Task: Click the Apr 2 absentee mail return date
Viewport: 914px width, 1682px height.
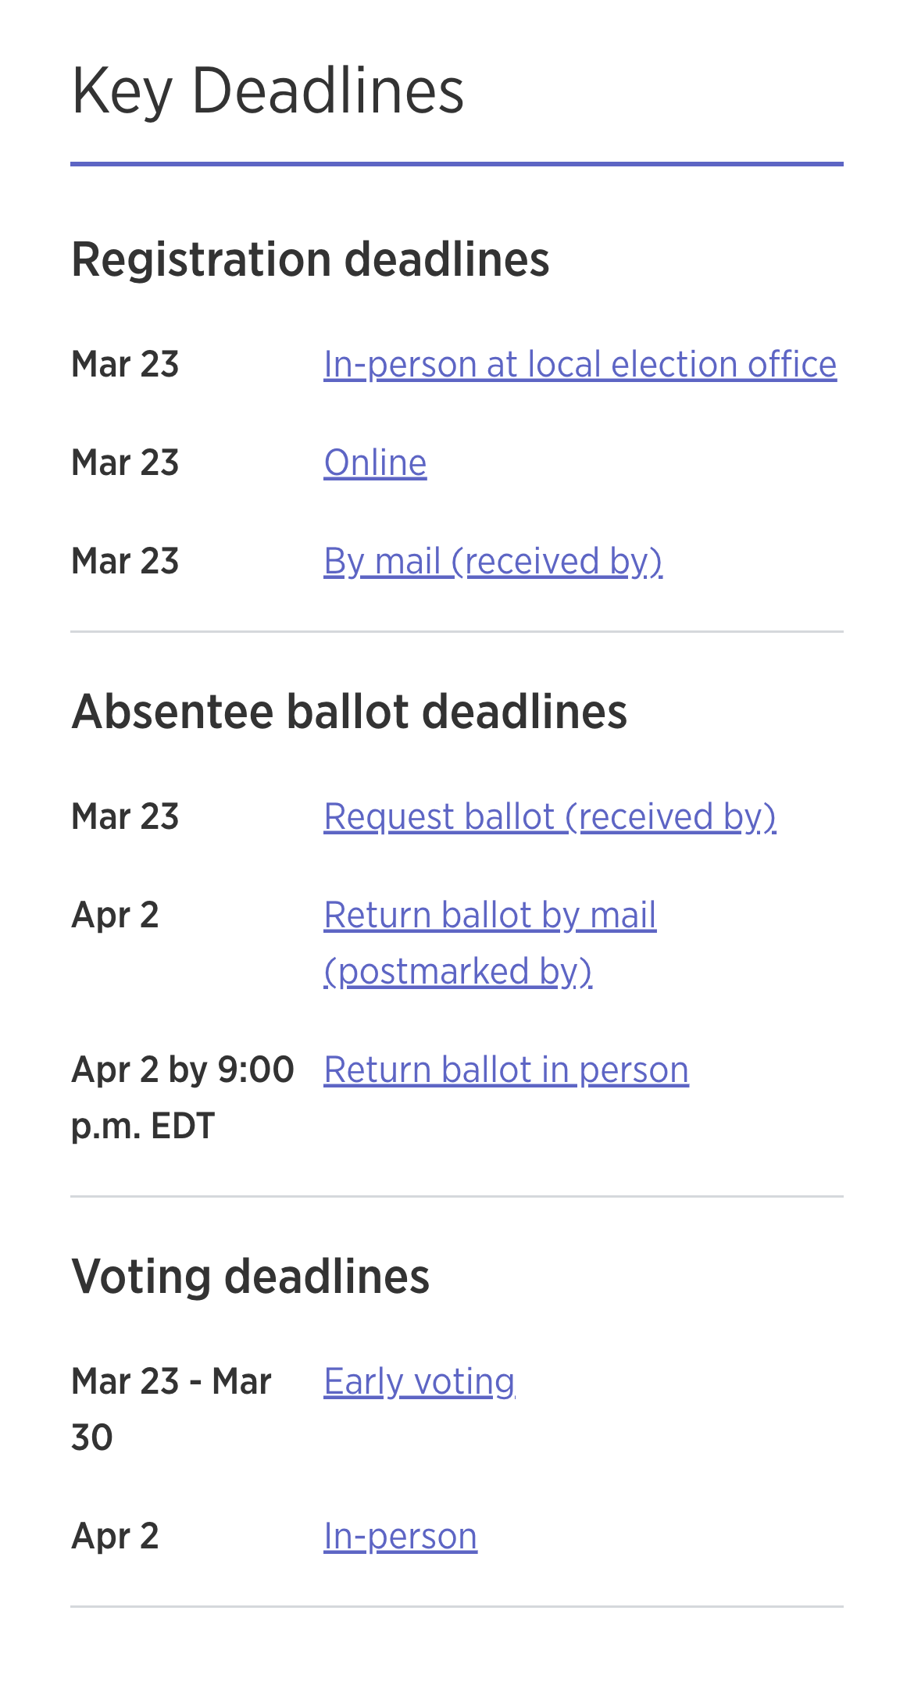Action: [x=116, y=916]
